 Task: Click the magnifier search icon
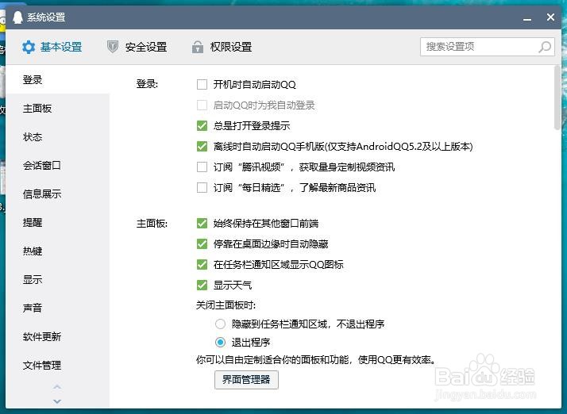click(545, 47)
